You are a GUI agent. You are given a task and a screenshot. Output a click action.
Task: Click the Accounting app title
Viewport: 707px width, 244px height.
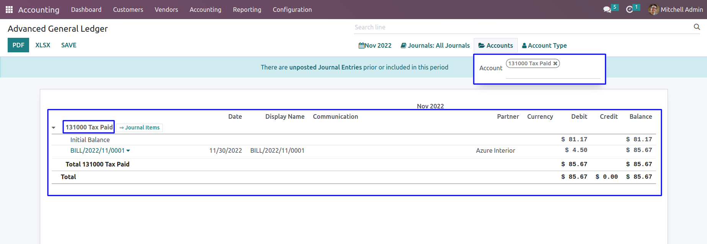39,10
